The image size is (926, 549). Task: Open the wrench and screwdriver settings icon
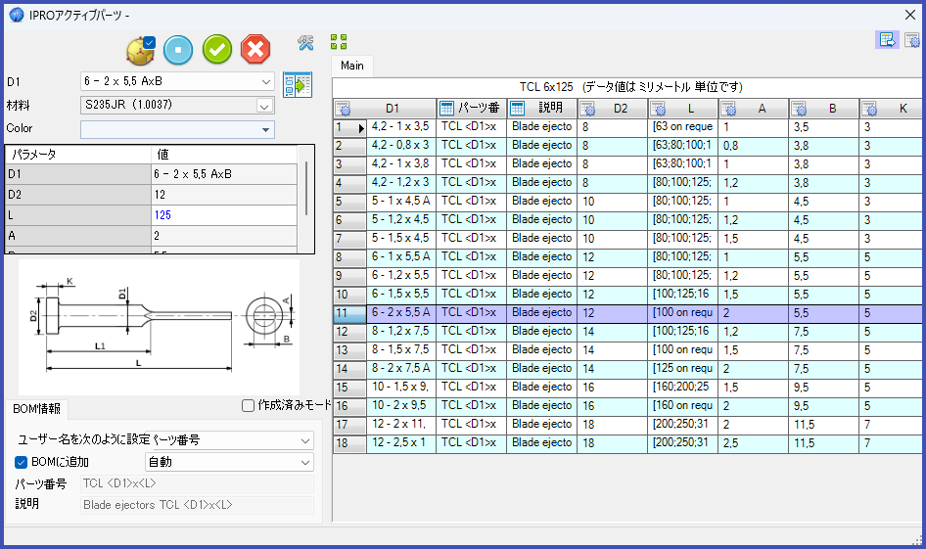(x=305, y=42)
